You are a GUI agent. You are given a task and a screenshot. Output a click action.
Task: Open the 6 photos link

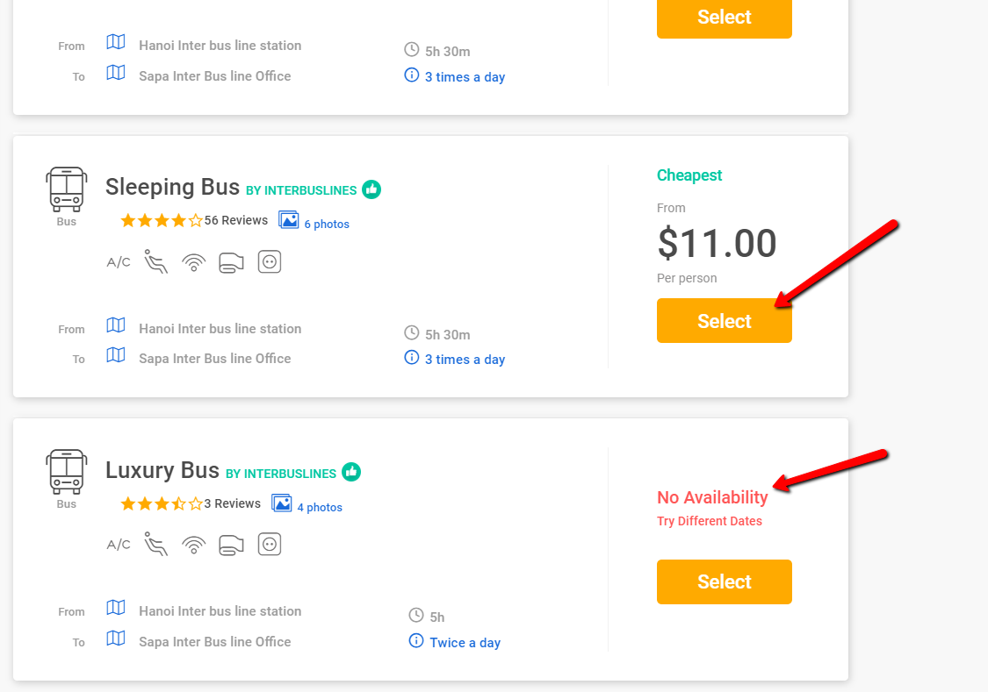327,225
